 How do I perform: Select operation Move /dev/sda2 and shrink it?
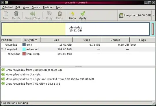[50, 79]
